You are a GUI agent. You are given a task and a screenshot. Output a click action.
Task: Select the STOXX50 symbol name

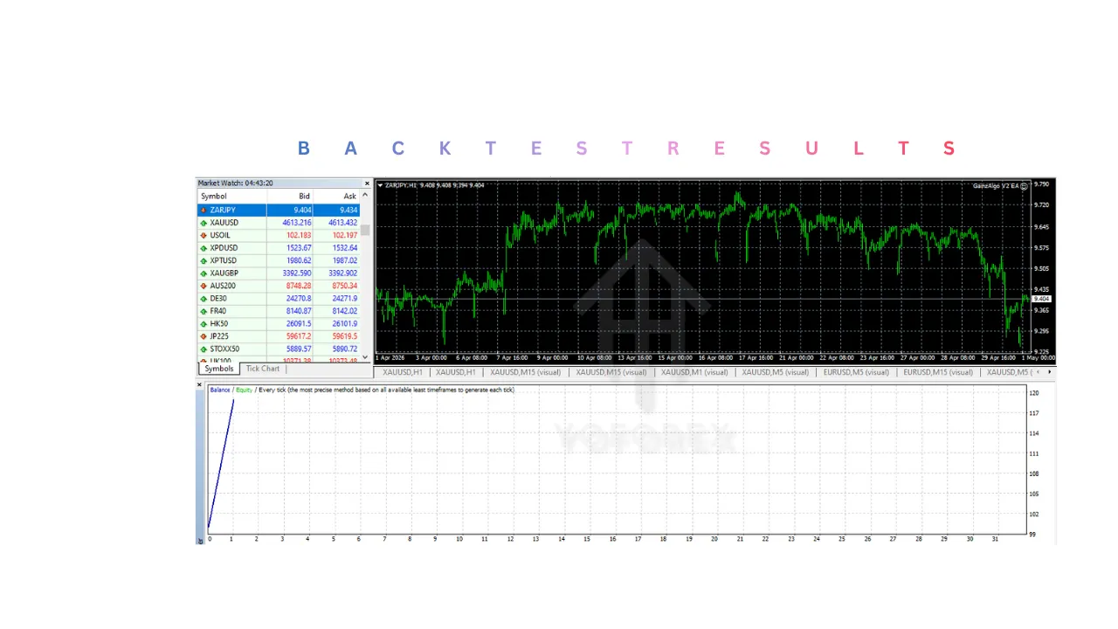coord(224,349)
